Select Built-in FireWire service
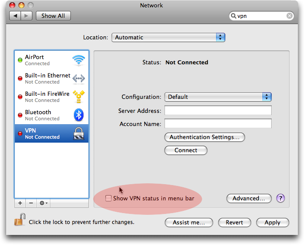 [x=52, y=97]
